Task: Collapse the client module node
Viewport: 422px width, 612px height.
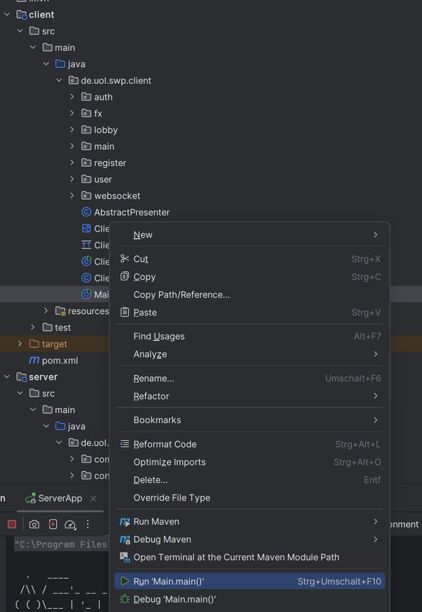Action: tap(7, 15)
